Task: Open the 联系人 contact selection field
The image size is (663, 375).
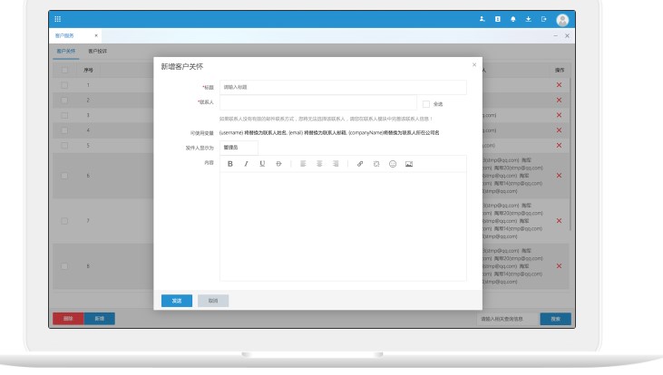Action: pos(317,103)
